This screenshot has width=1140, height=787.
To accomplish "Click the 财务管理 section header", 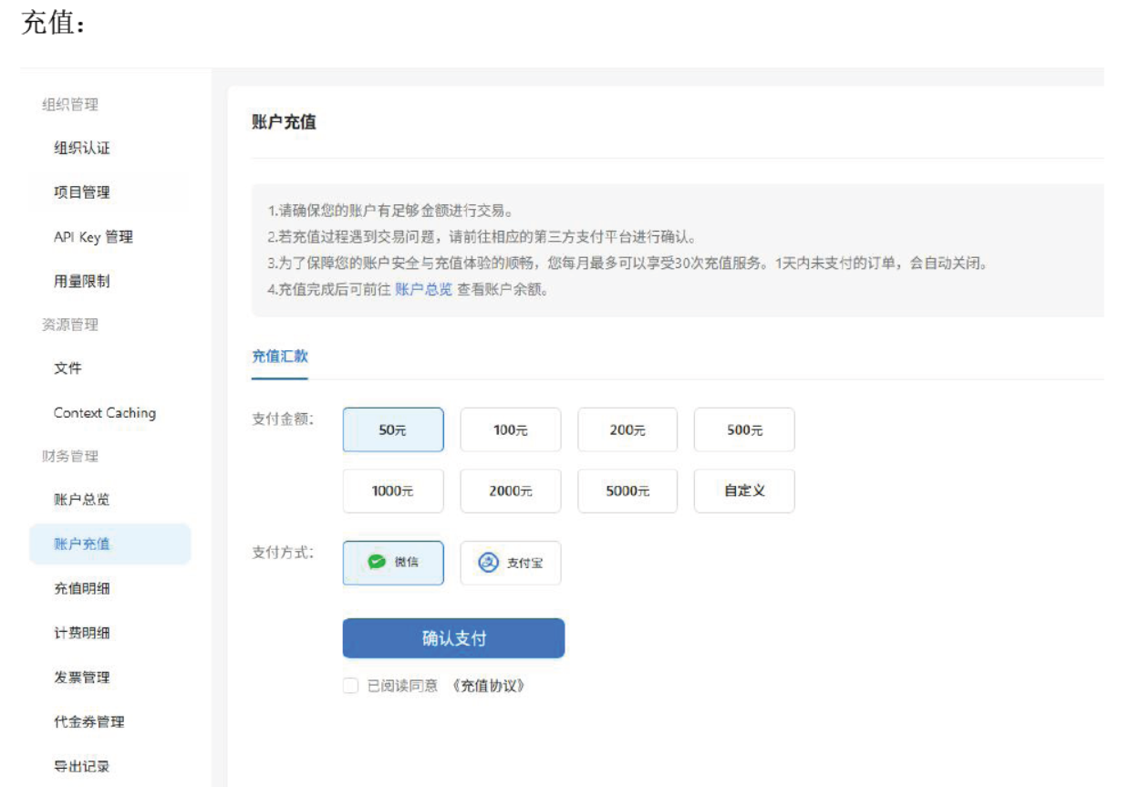I will pos(70,456).
